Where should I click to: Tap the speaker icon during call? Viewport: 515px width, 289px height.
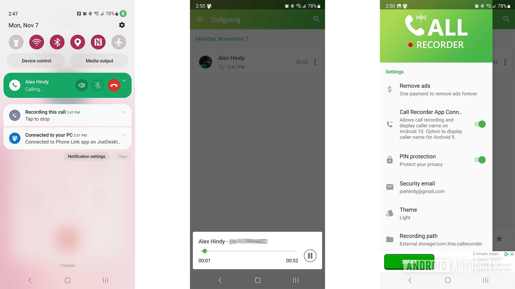[81, 85]
